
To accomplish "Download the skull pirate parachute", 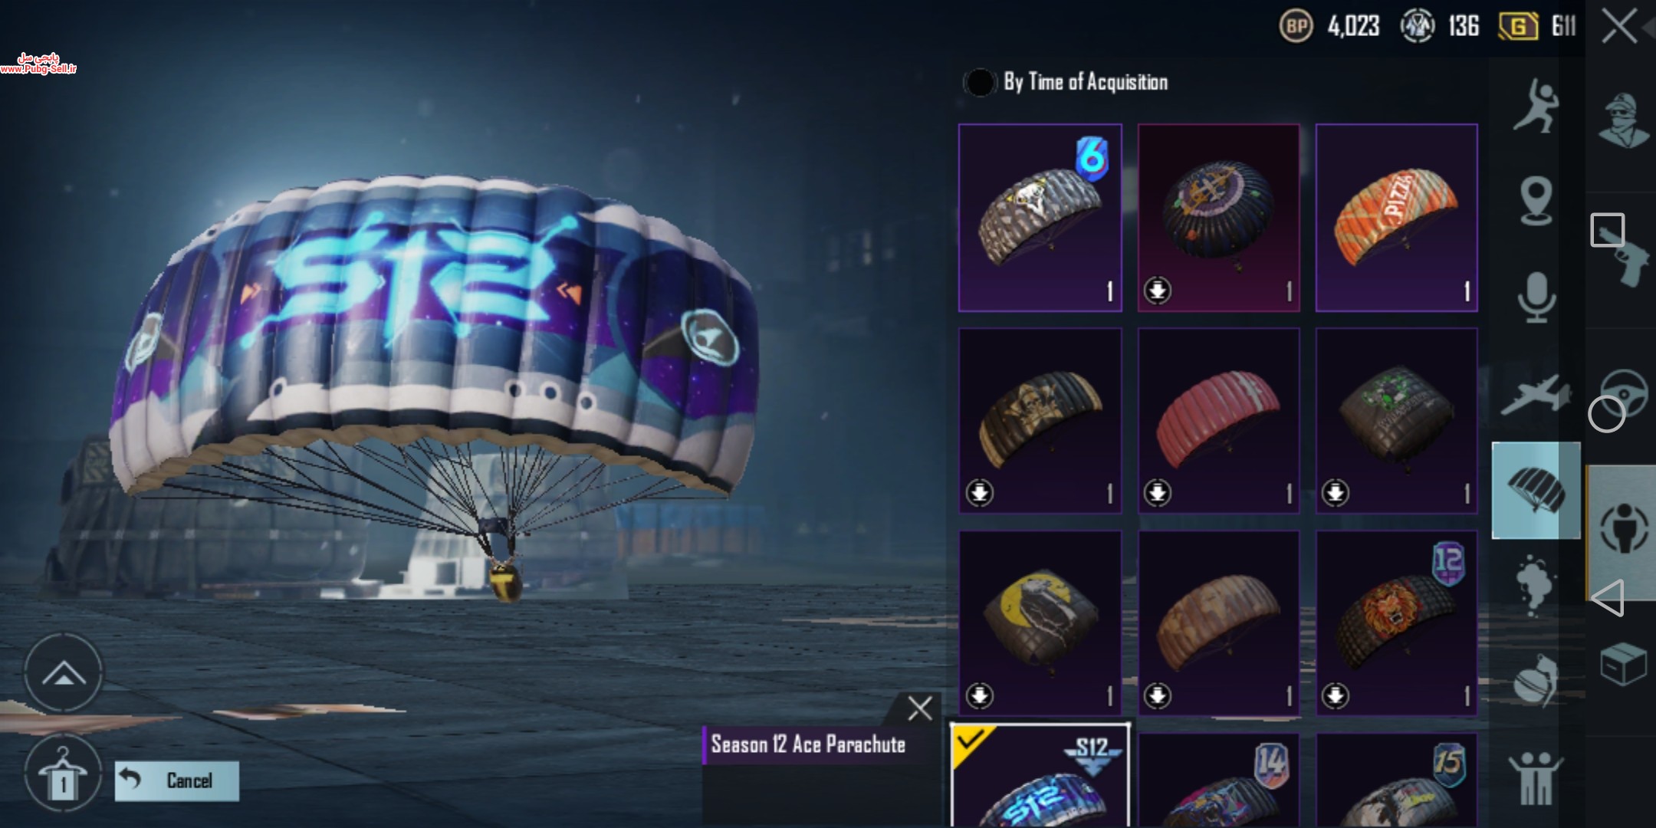I will point(980,492).
